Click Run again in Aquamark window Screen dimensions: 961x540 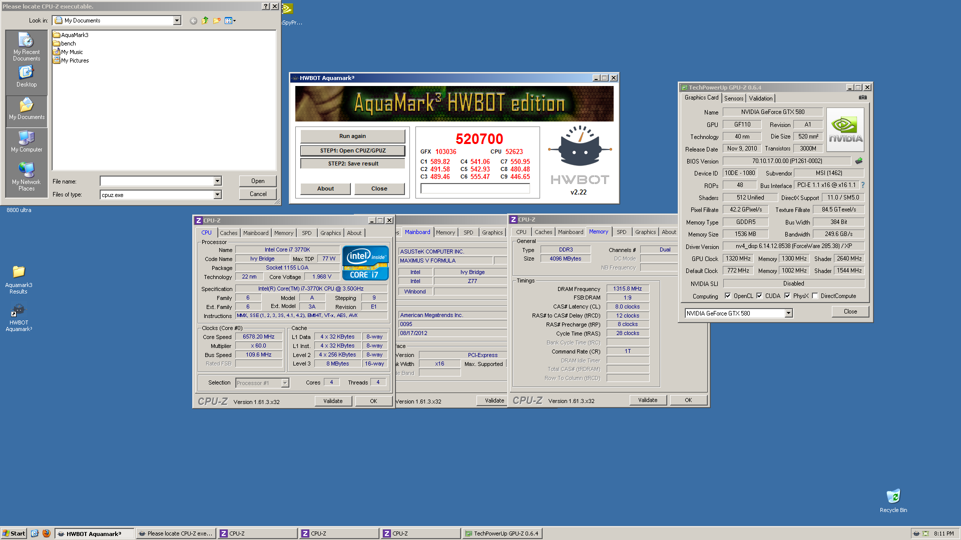(352, 136)
